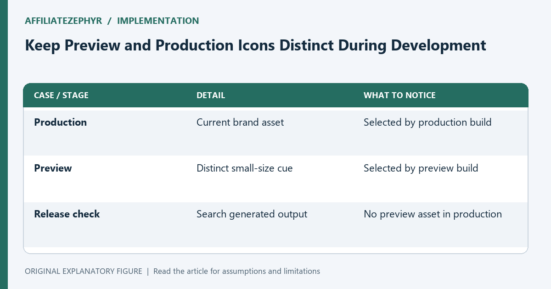Click the 'Search generated output' cell
This screenshot has height=289, width=551.
tap(252, 214)
